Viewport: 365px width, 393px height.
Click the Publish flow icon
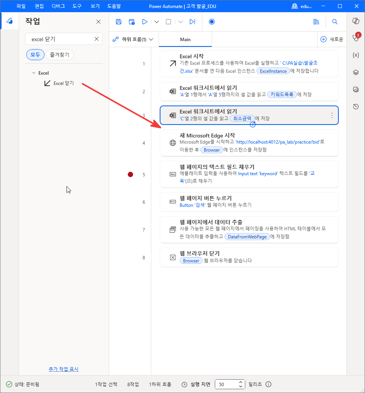pos(132,22)
